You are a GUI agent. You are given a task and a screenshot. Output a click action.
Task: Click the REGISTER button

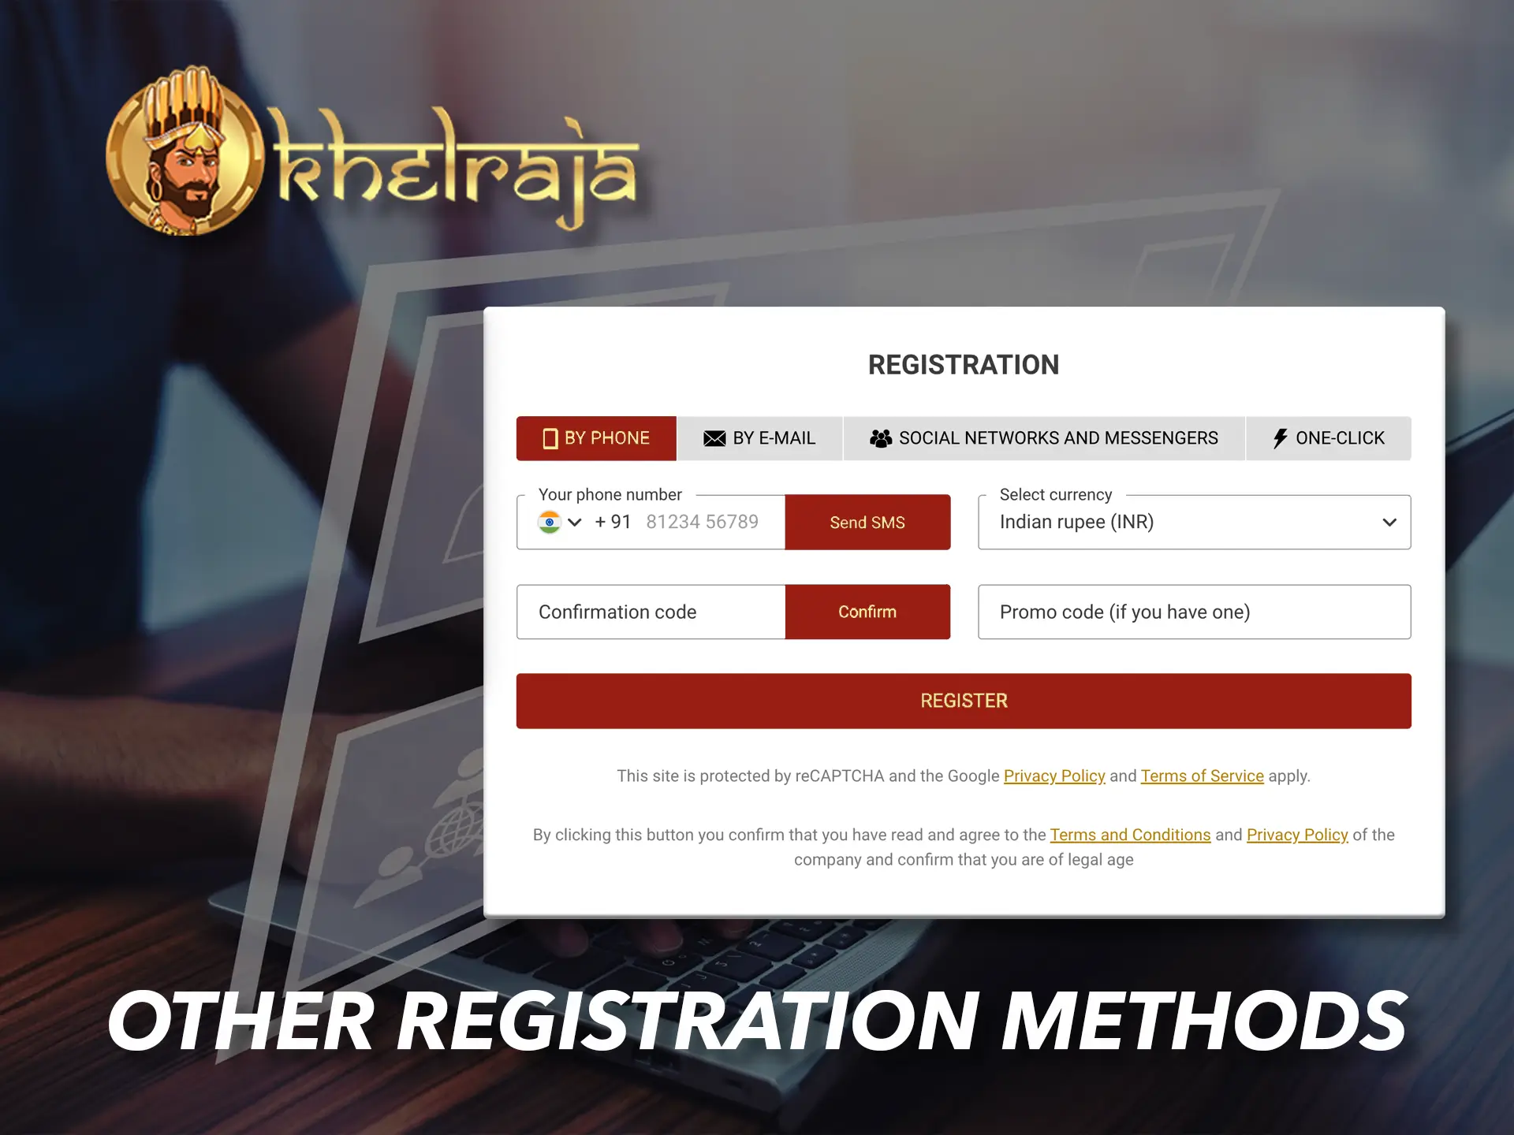pyautogui.click(x=964, y=701)
